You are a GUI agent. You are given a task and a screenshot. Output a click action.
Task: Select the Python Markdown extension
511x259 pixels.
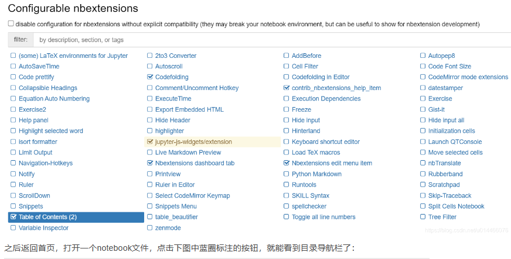[x=316, y=174]
